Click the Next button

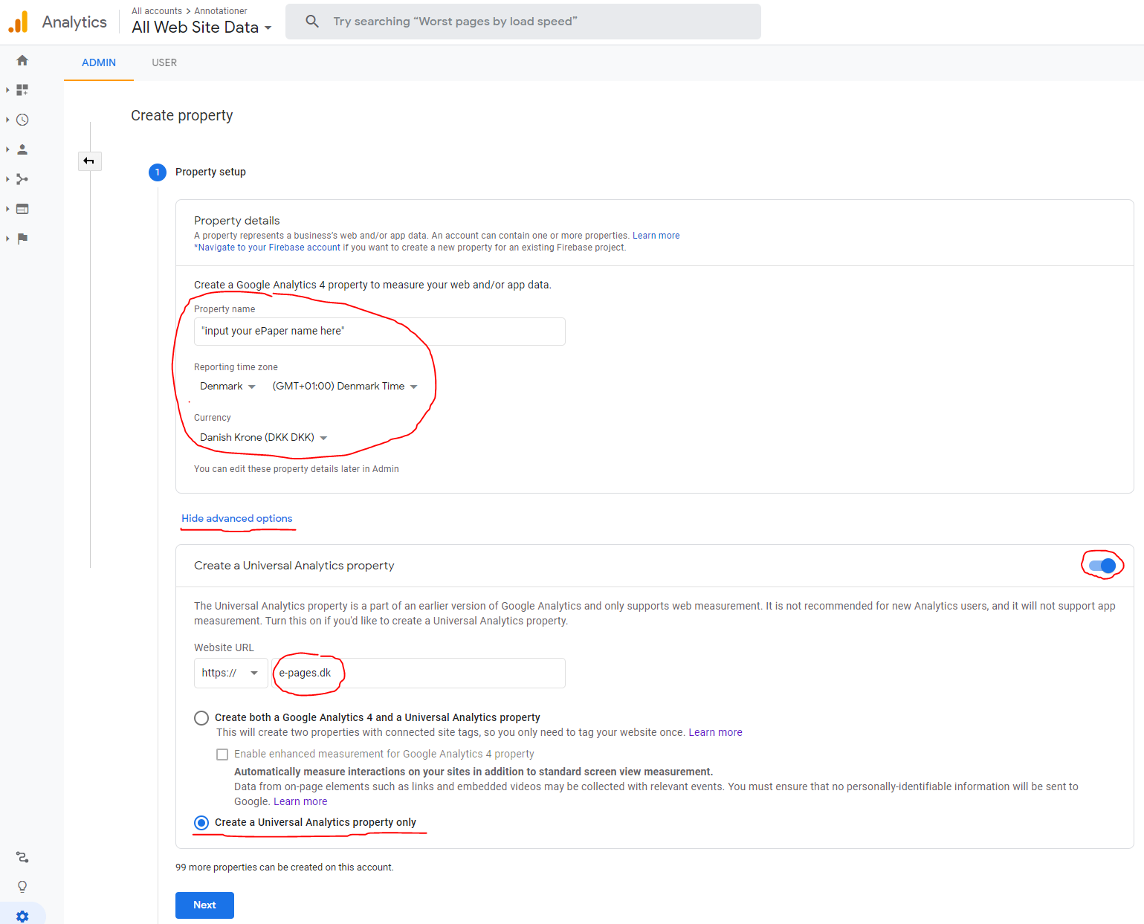pos(204,905)
